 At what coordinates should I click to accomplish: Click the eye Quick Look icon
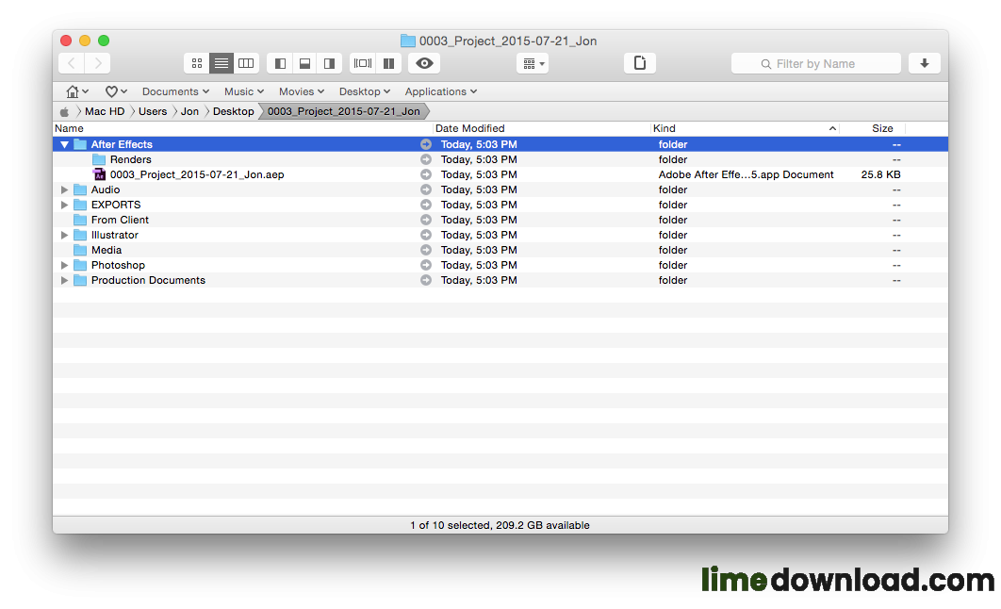click(x=424, y=63)
